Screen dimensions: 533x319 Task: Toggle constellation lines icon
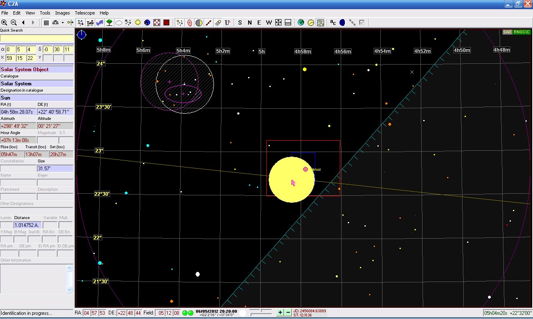tap(80, 22)
